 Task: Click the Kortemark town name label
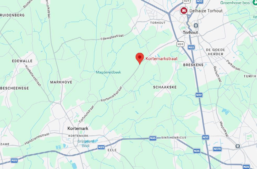tap(78, 128)
